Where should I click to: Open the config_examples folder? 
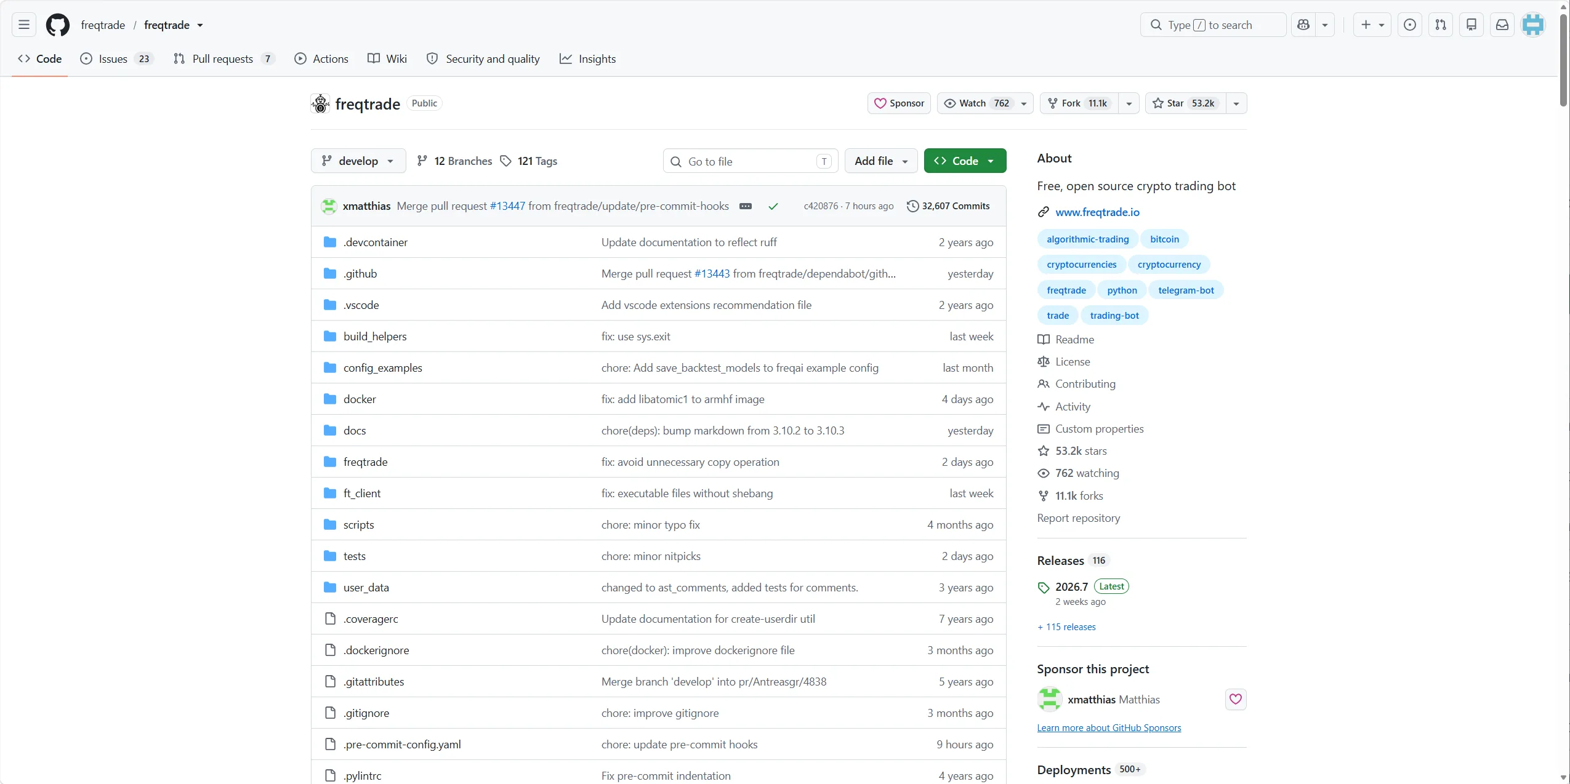click(382, 367)
